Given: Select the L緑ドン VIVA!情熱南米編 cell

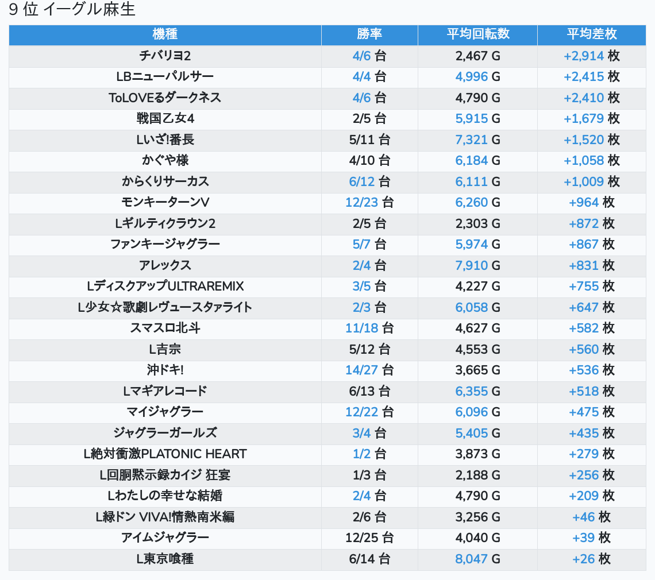Looking at the screenshot, I should [x=165, y=517].
